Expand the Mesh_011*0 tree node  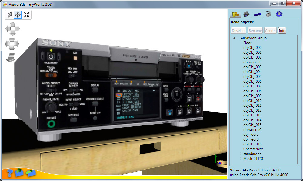241,158
